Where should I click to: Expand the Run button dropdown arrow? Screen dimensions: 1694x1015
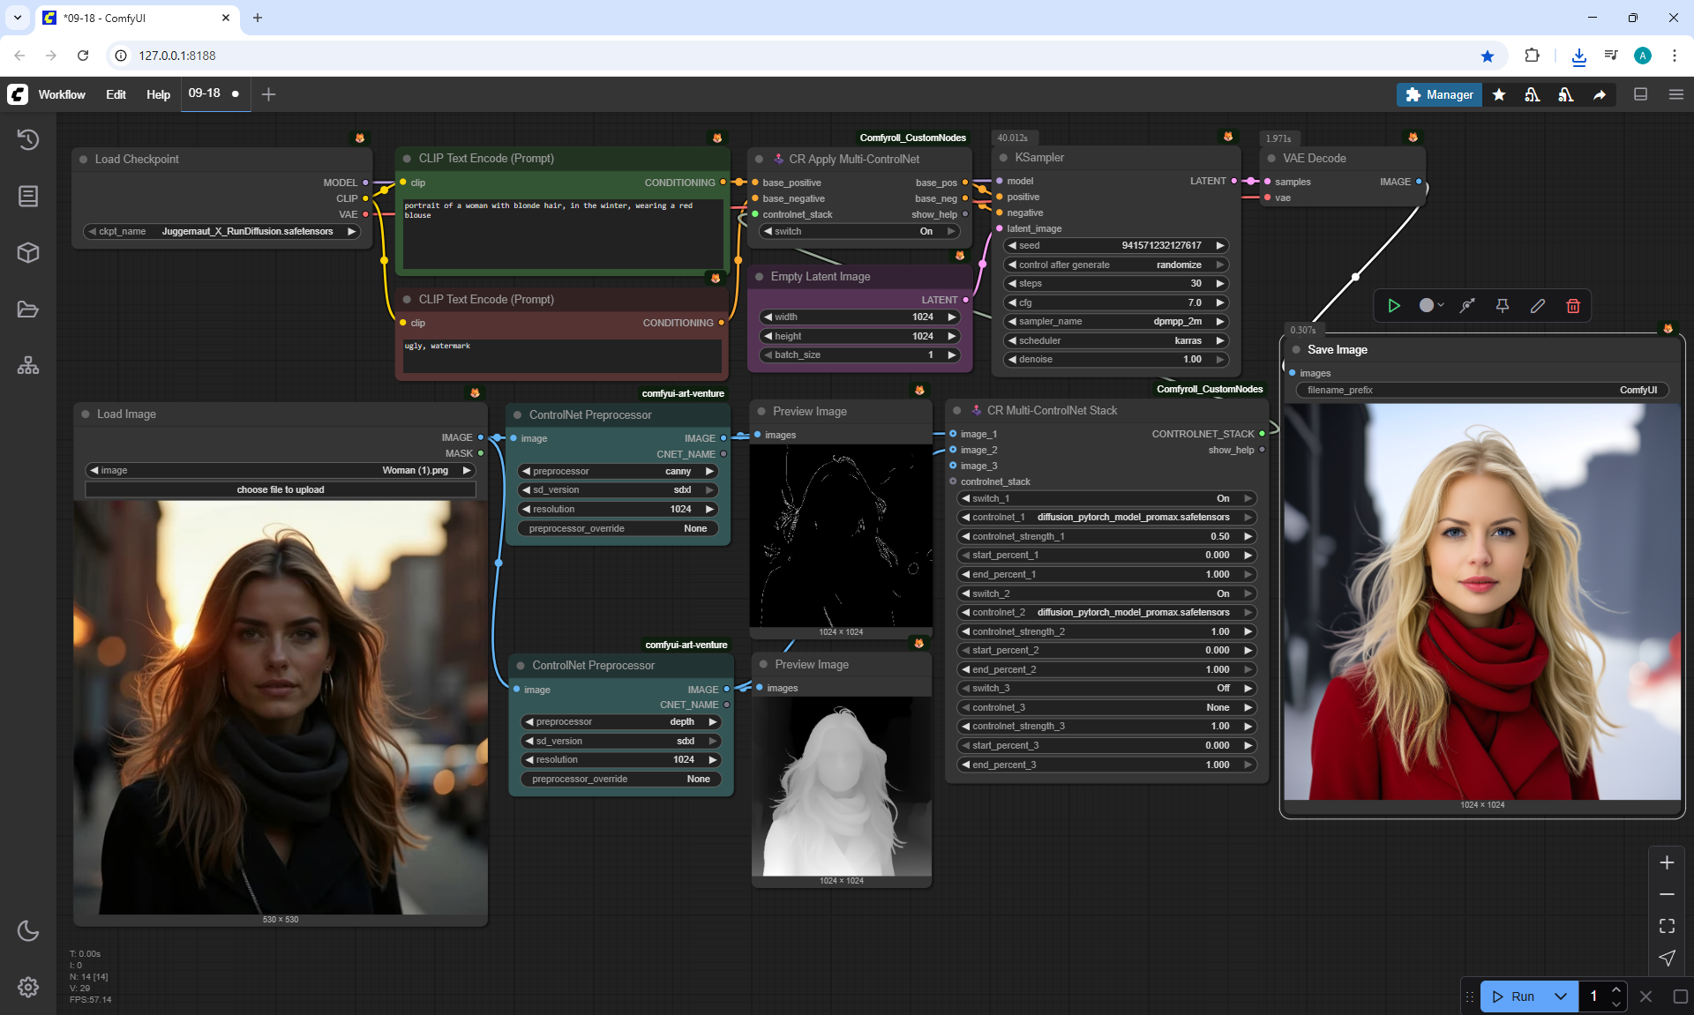[x=1560, y=996]
